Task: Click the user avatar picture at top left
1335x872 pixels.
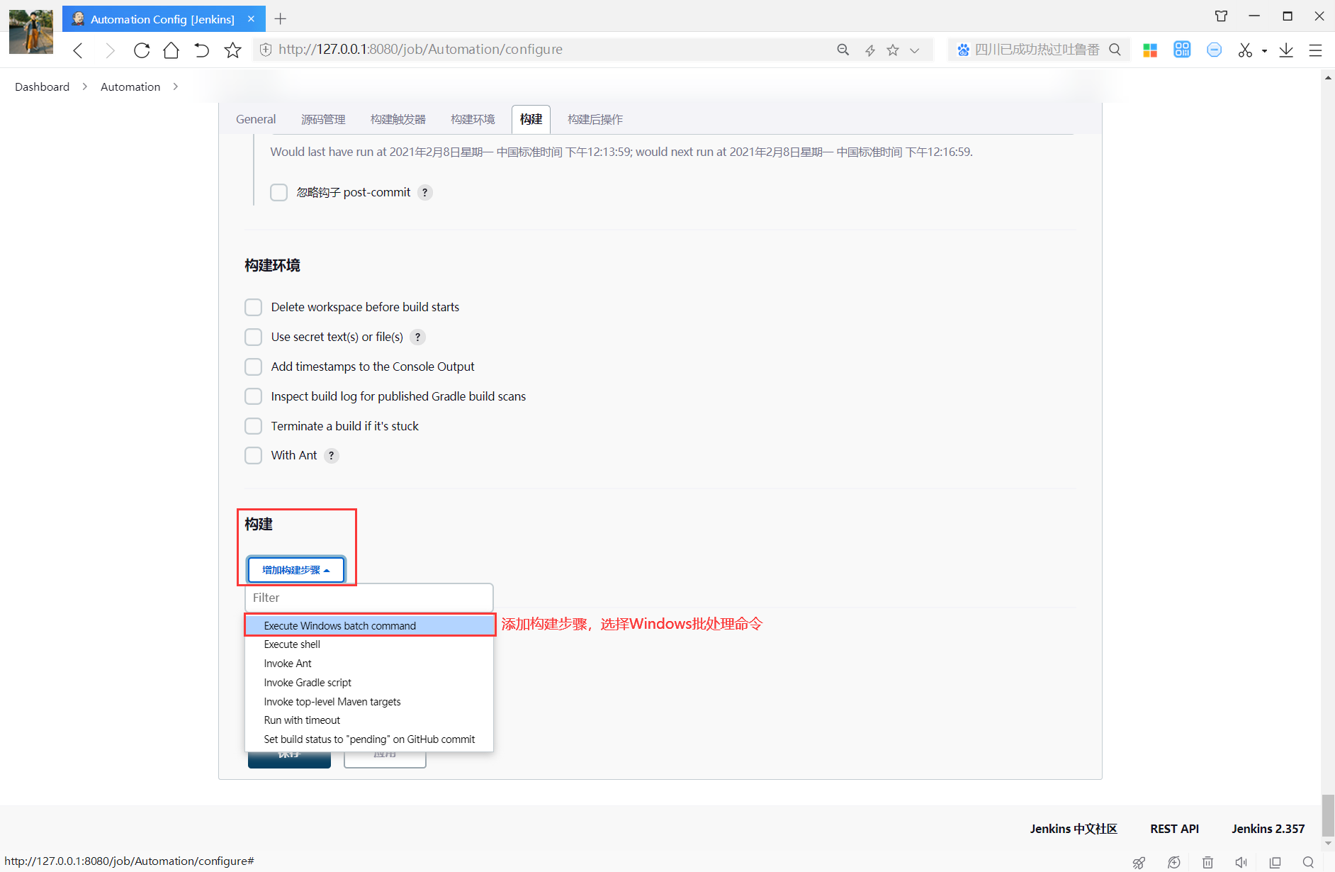Action: [x=30, y=31]
